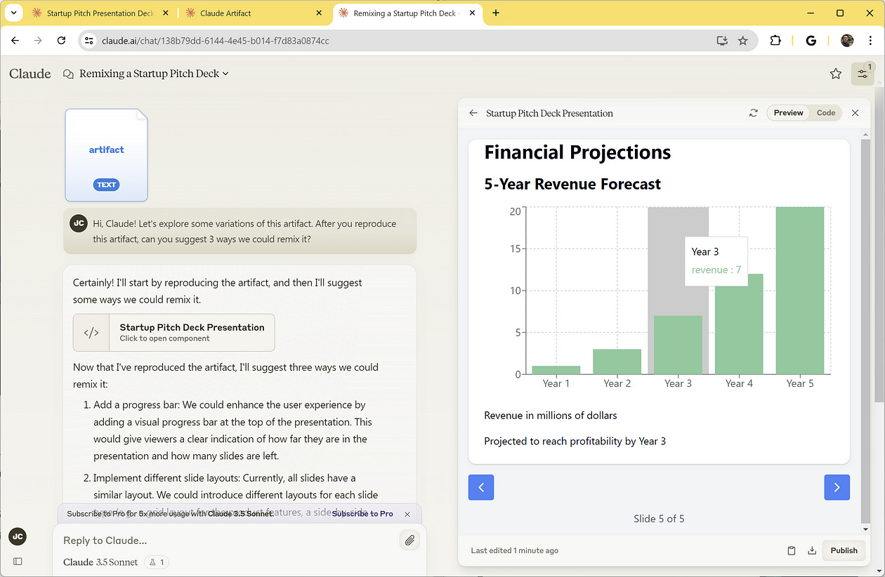Refresh the artifact preview

(753, 112)
